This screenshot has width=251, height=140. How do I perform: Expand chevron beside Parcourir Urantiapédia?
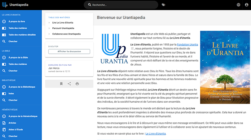click(x=49, y=28)
